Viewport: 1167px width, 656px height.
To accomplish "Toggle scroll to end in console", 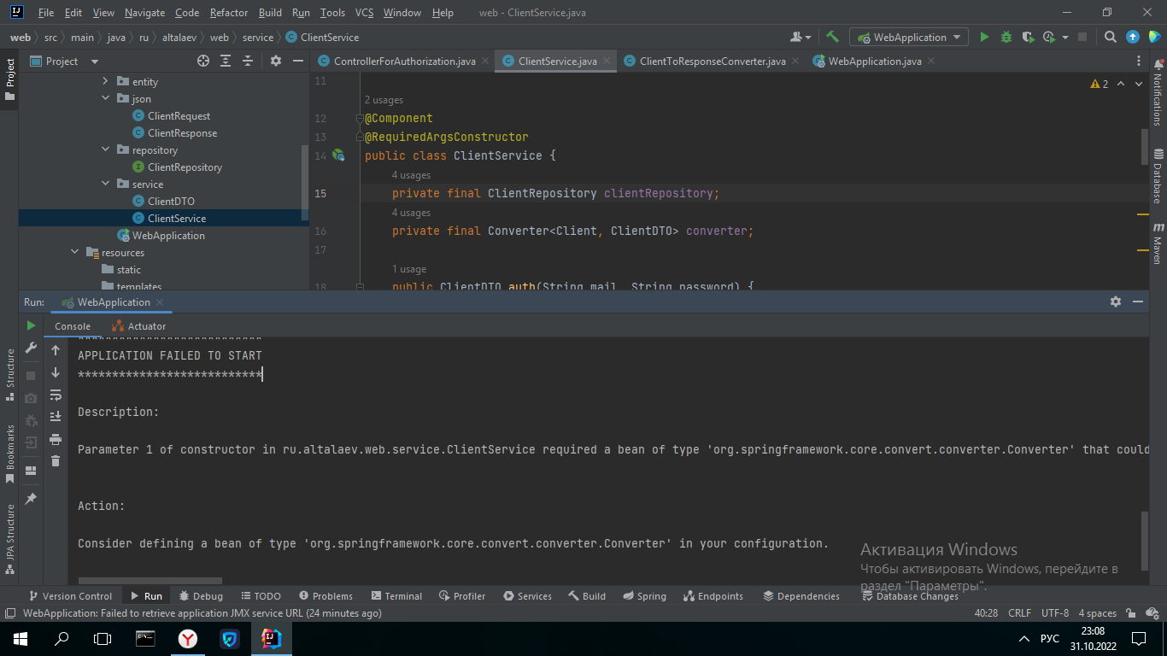I will 56,417.
